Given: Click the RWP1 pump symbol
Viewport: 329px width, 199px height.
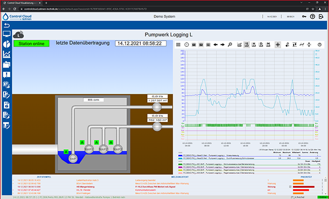Looking at the screenshot, I should [x=89, y=149].
